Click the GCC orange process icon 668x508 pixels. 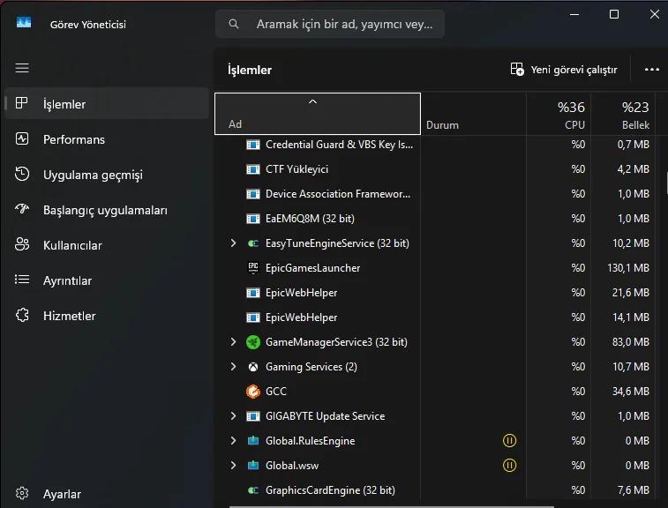click(253, 392)
